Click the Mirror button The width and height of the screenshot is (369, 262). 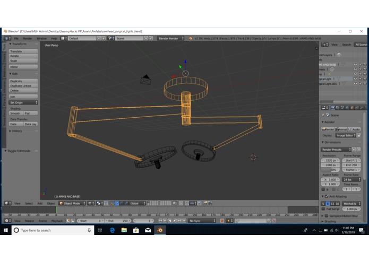click(23, 67)
